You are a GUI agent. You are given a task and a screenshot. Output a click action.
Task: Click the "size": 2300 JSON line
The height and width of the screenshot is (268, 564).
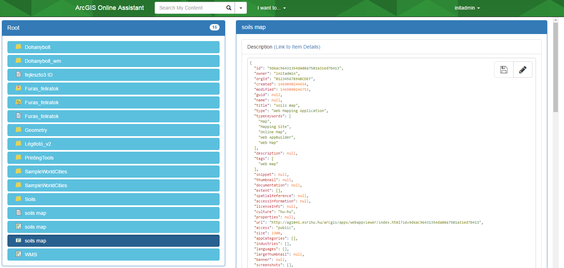(x=268, y=233)
